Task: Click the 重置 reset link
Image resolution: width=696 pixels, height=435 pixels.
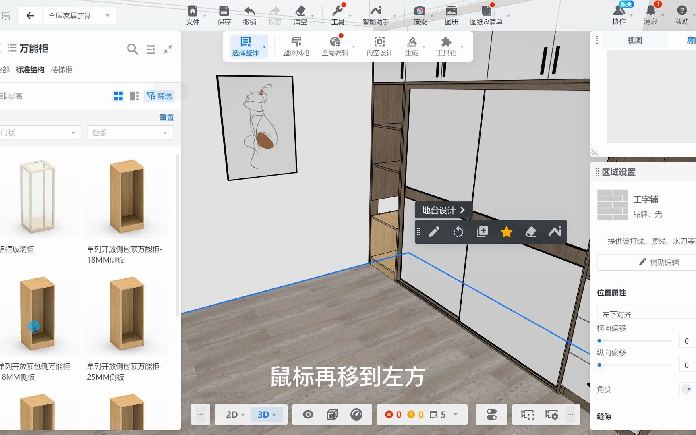Action: point(167,117)
